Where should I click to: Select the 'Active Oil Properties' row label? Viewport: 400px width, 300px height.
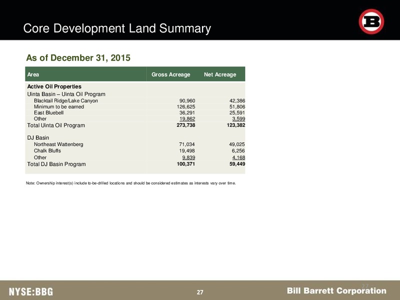54,86
